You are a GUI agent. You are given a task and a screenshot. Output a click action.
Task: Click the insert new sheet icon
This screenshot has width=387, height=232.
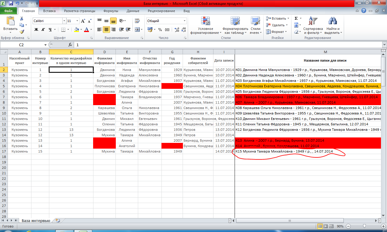[x=58, y=221]
